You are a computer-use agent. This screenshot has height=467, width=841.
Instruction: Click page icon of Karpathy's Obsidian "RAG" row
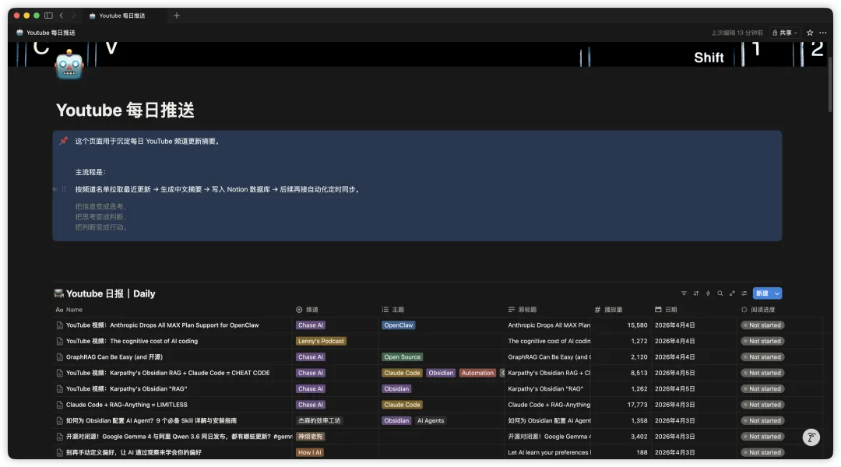coord(59,388)
